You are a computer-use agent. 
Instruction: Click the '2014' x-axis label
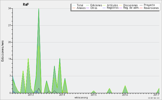coord(62,95)
